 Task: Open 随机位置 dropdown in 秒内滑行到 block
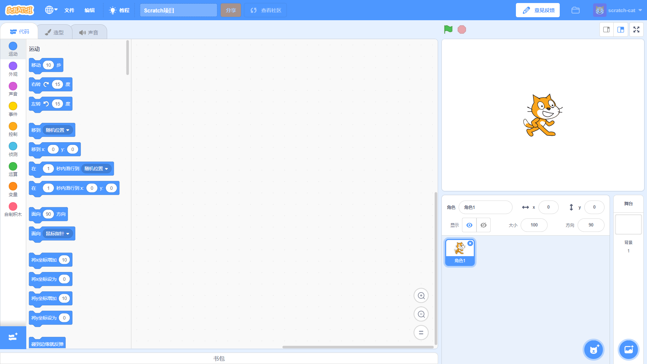tap(96, 169)
